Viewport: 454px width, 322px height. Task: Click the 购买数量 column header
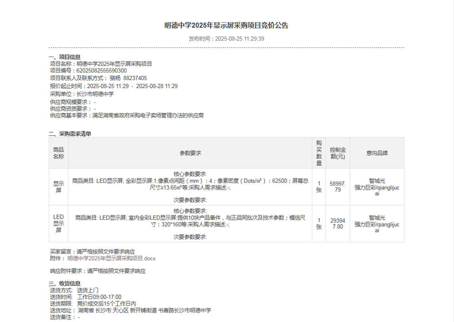click(x=319, y=153)
